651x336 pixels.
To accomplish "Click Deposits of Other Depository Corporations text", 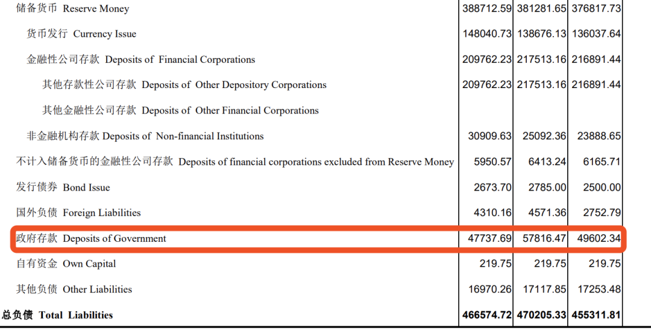I will tap(234, 84).
